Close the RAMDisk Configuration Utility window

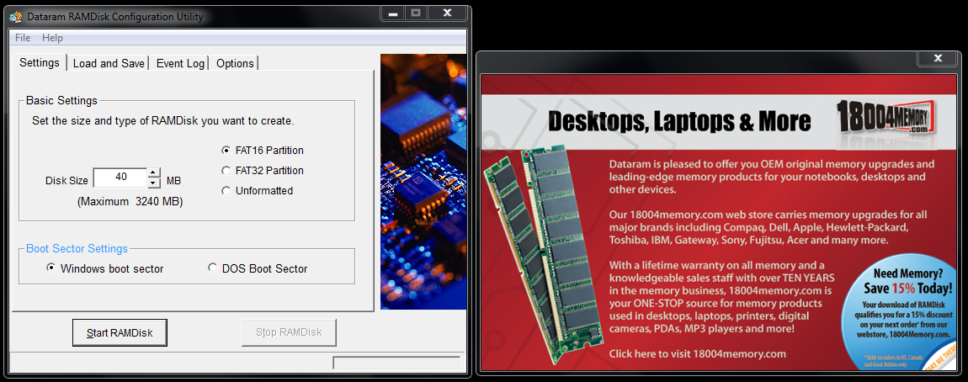pyautogui.click(x=448, y=13)
